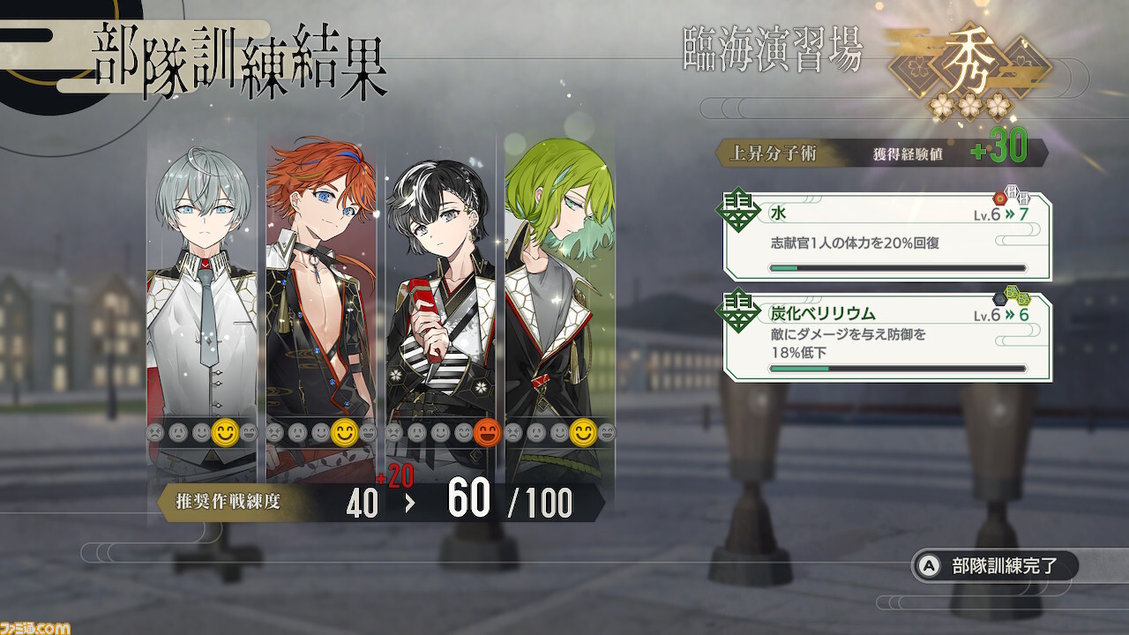Image resolution: width=1129 pixels, height=635 pixels.
Task: Click the orange grinning face under black-haired character
Action: (485, 433)
